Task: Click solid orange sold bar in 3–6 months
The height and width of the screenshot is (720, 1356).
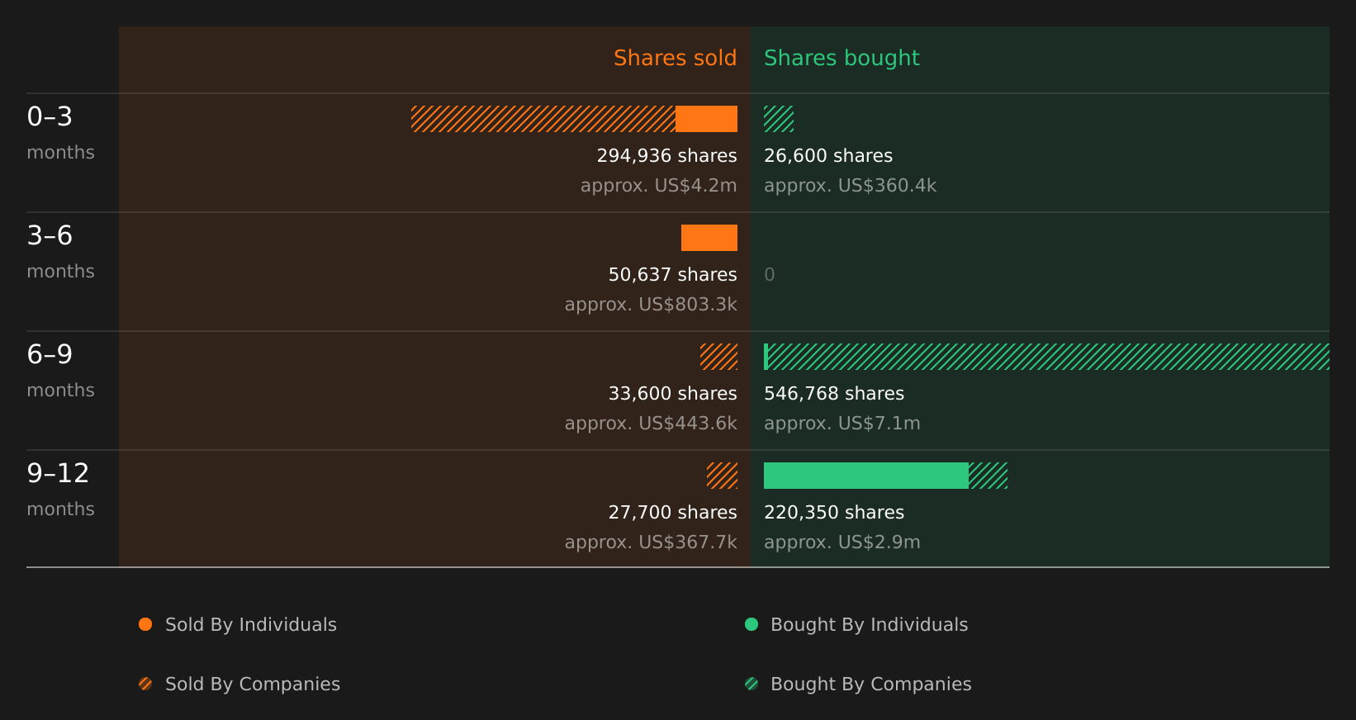Action: [x=709, y=238]
